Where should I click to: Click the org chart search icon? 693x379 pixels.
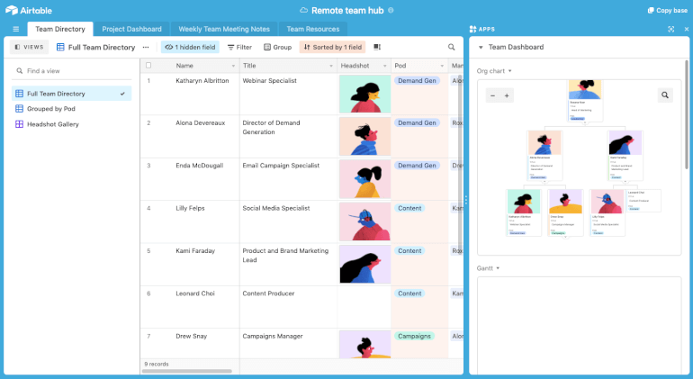[665, 95]
